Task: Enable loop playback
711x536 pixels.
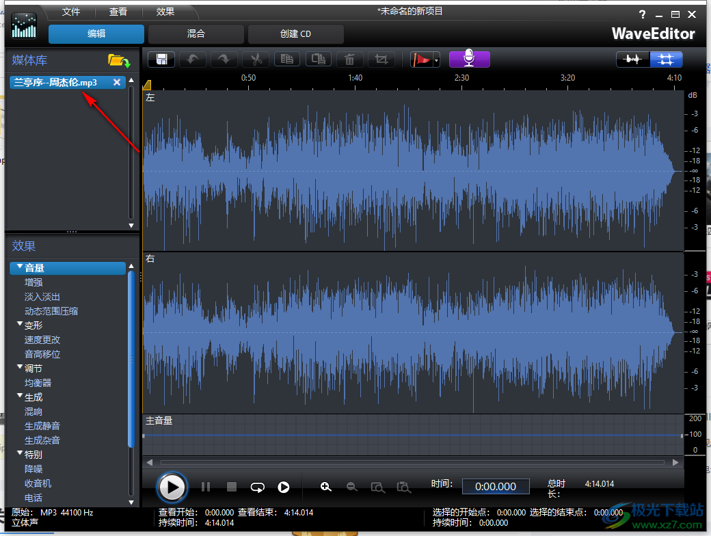Action: (x=257, y=487)
